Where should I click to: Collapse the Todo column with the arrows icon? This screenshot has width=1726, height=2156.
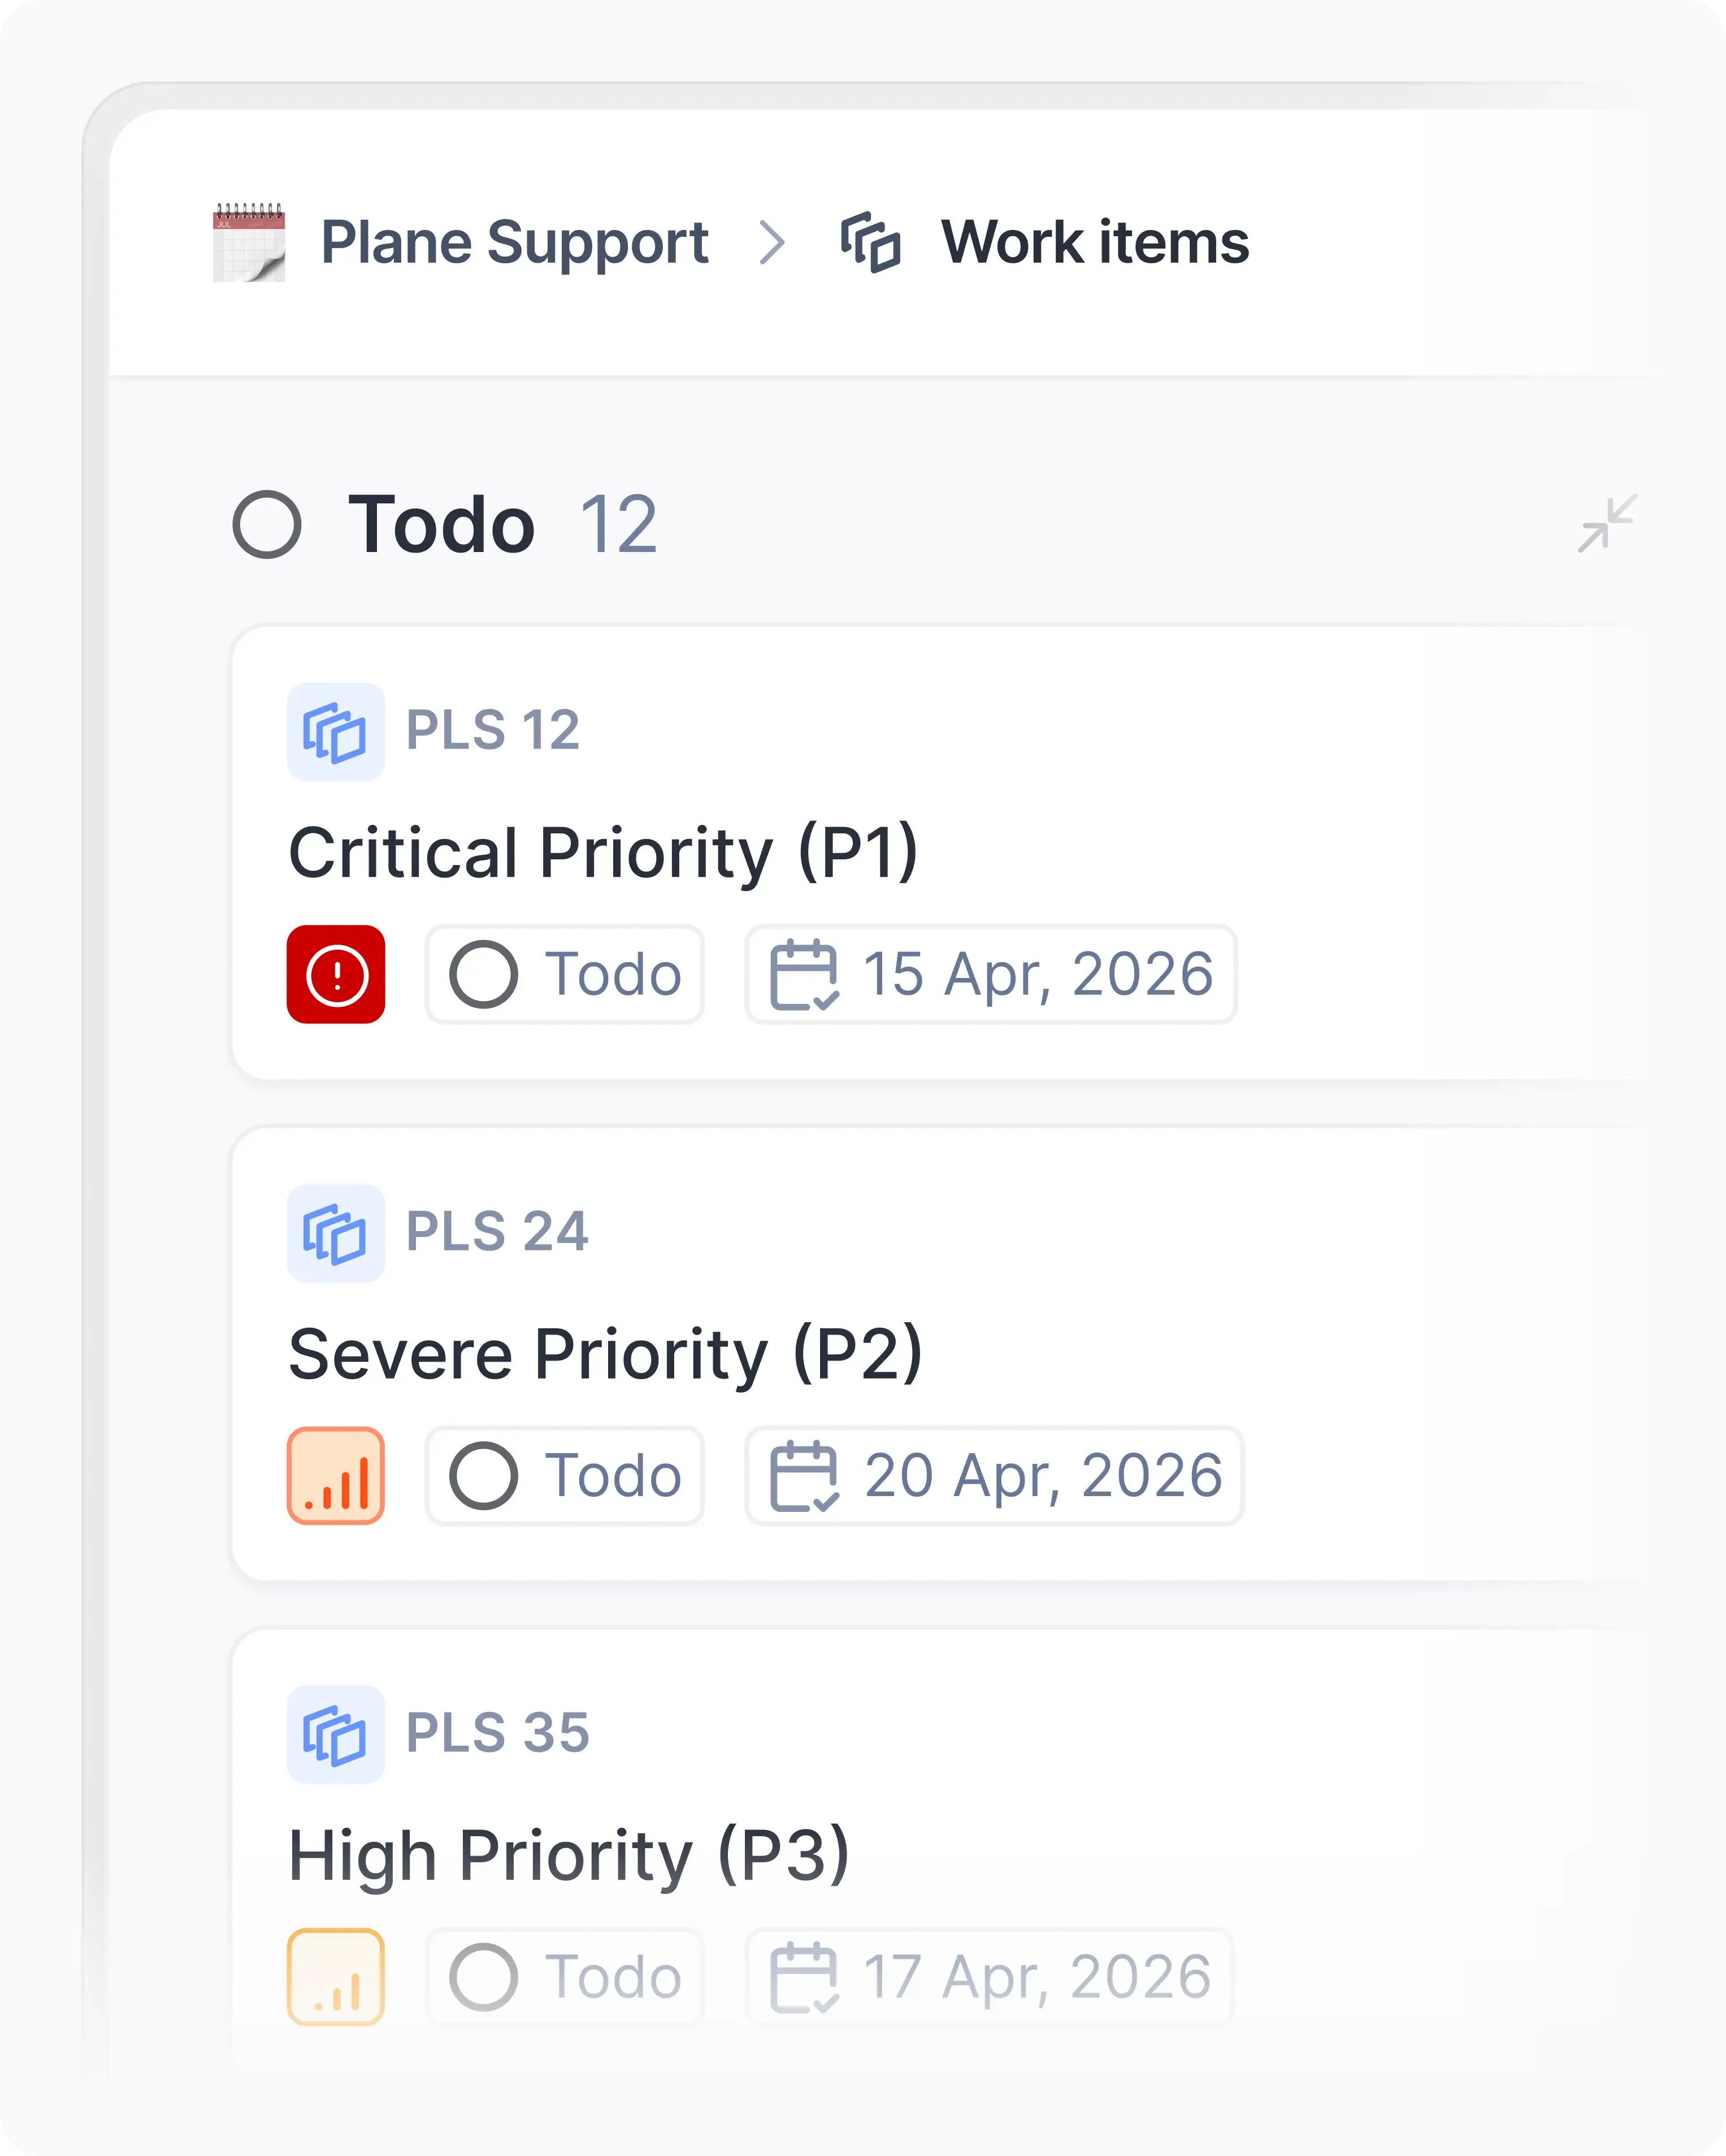[x=1607, y=523]
